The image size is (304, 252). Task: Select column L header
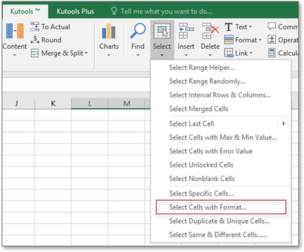tap(90, 103)
